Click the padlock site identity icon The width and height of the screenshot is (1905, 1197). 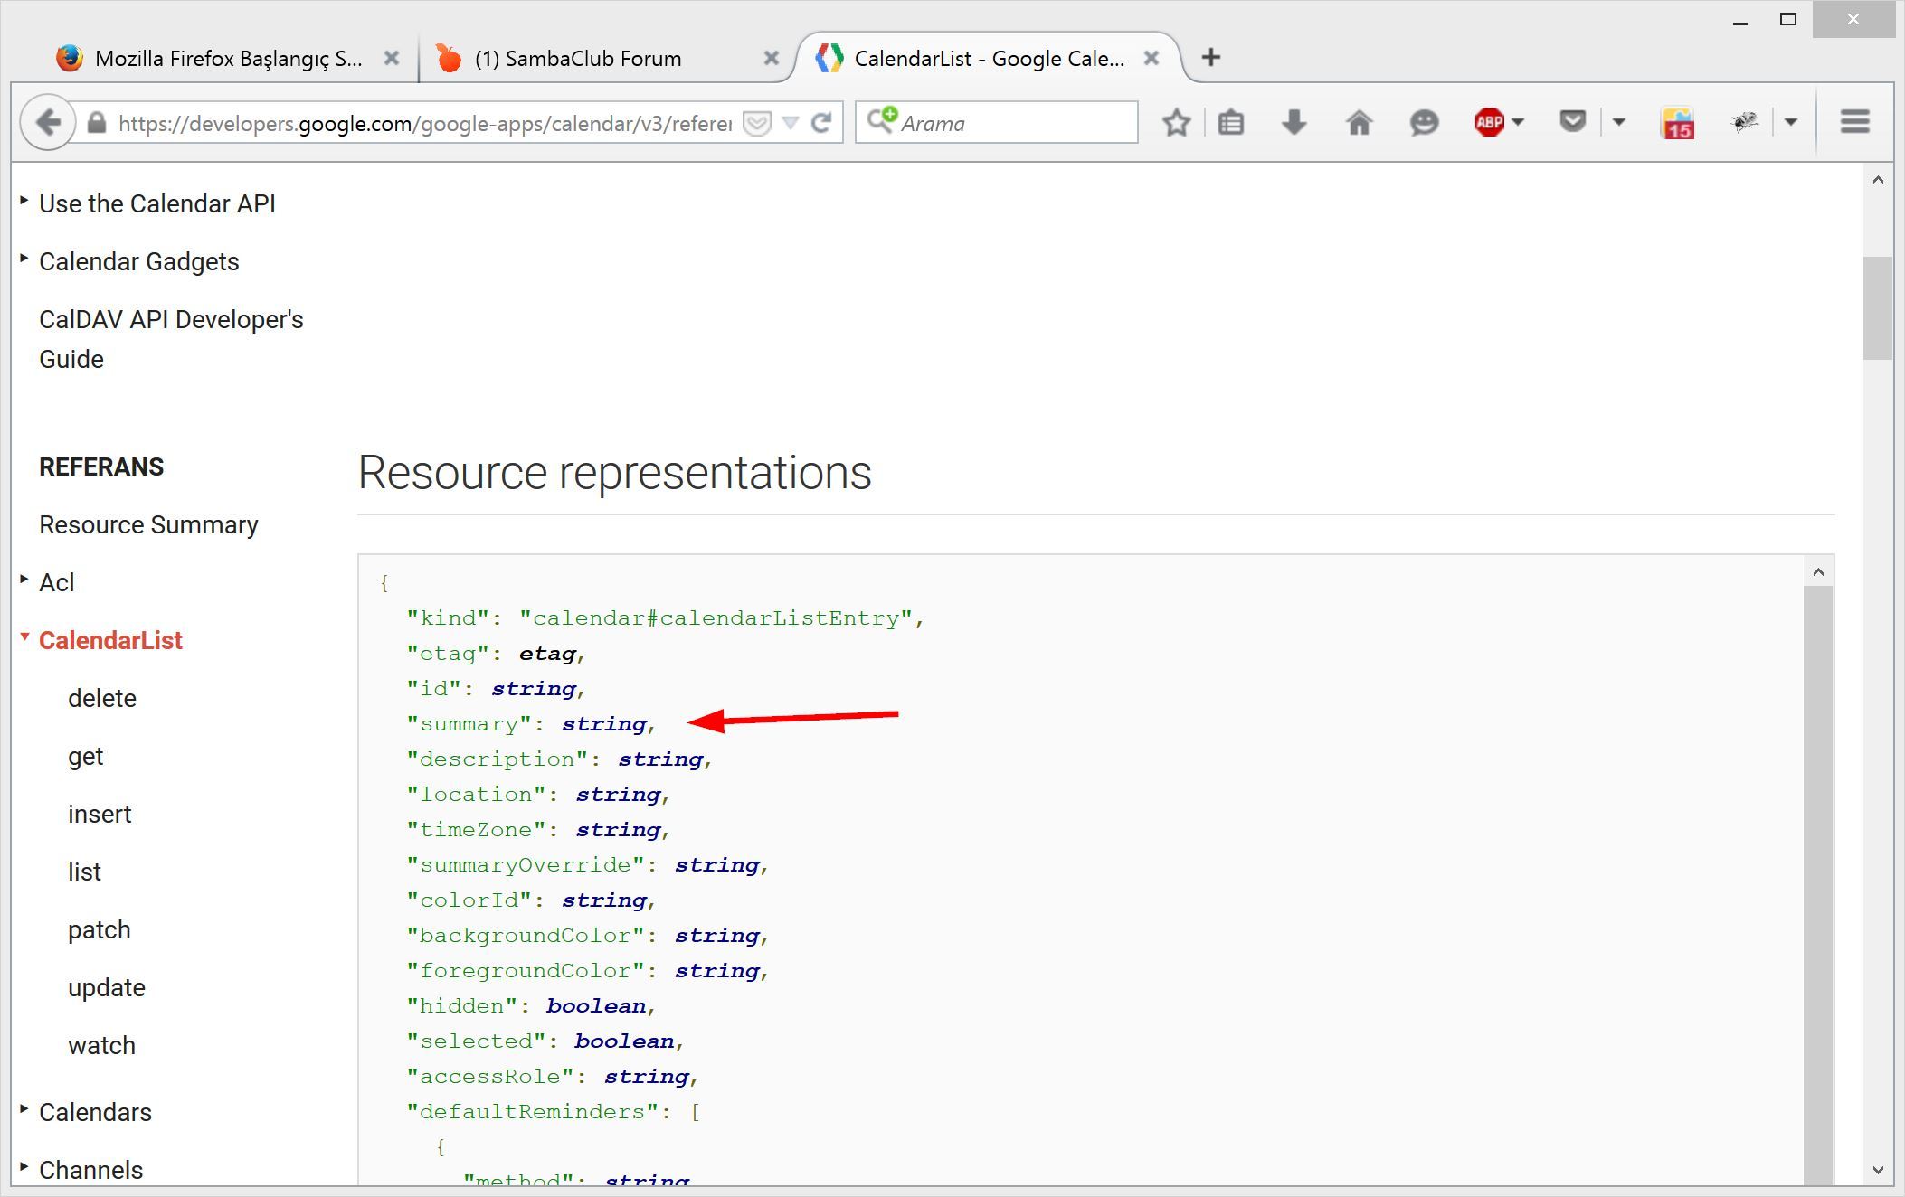97,123
